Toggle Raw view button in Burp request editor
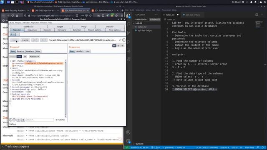The height and width of the screenshot is (150, 267). (19, 57)
